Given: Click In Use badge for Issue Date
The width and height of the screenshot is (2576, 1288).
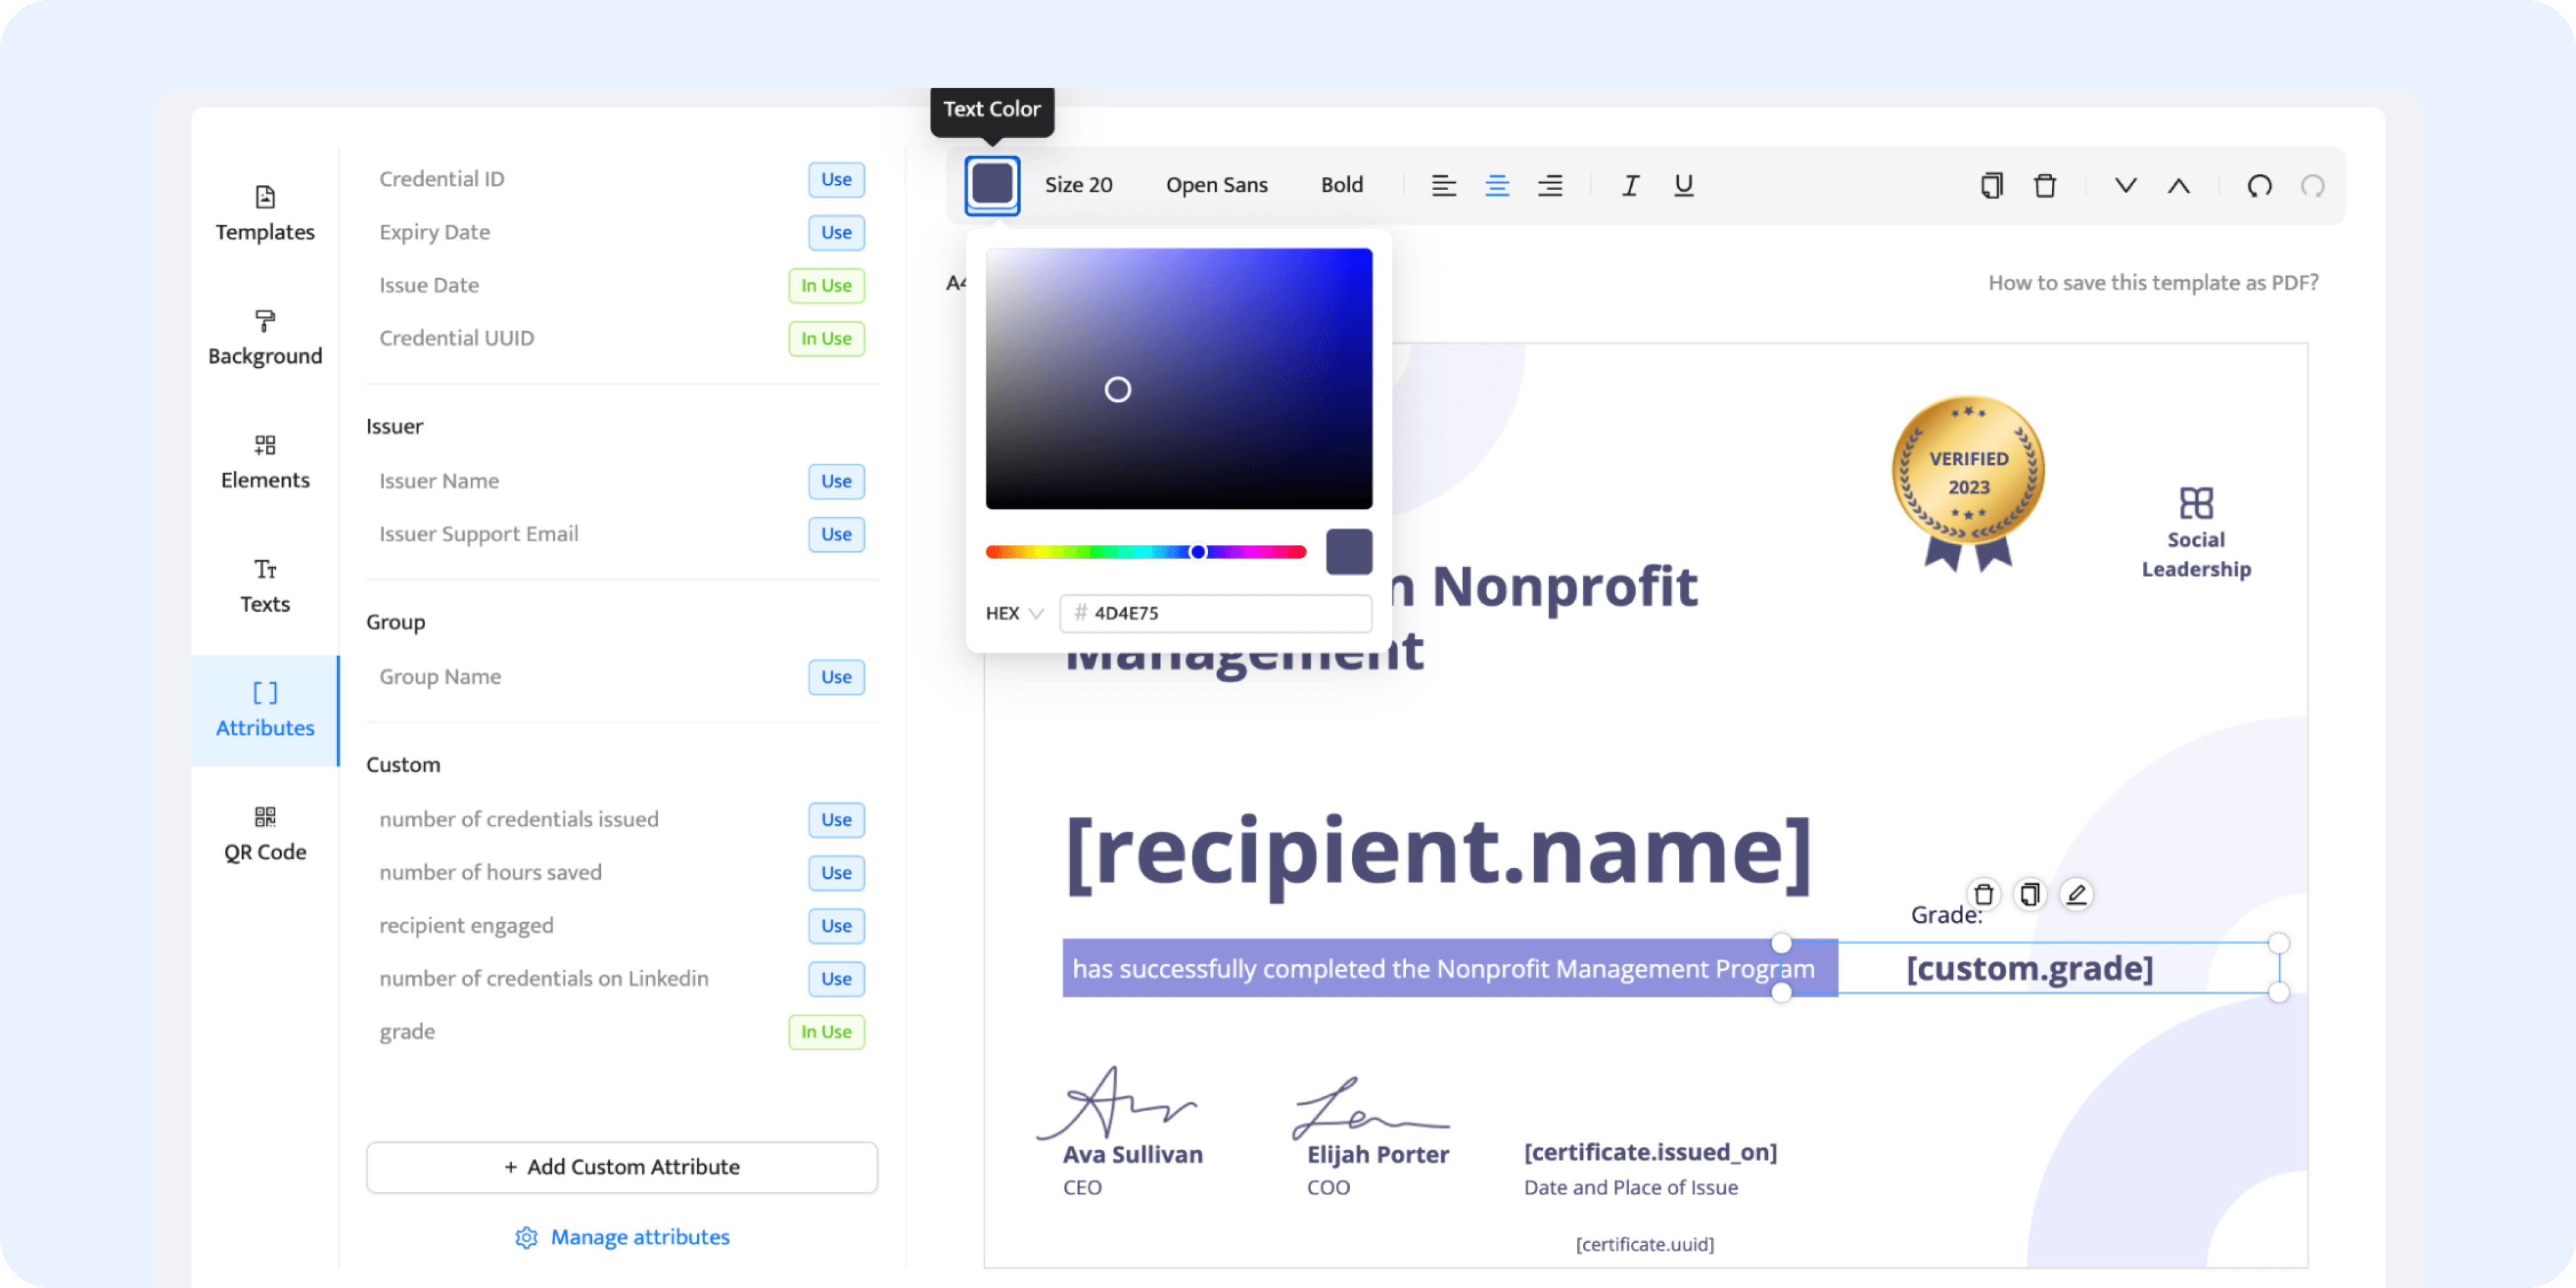Looking at the screenshot, I should pos(826,285).
